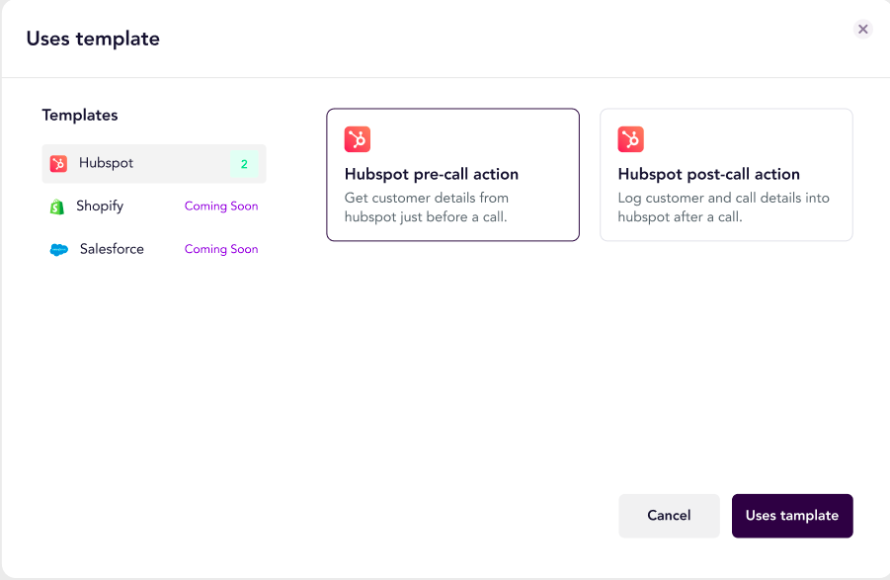This screenshot has height=580, width=890.
Task: Select Salesforce in the Templates list
Action: click(154, 249)
